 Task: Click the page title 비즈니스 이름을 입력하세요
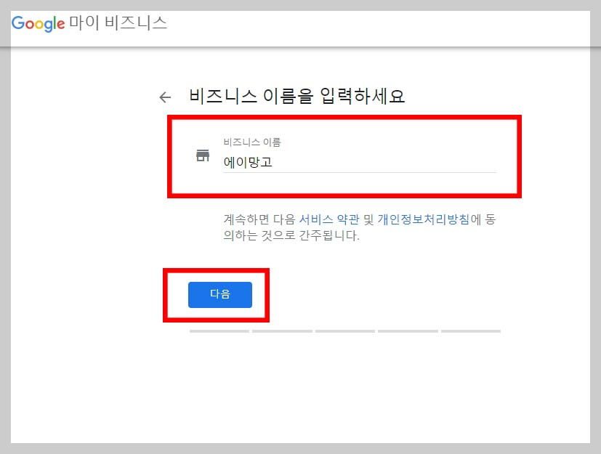tap(297, 97)
